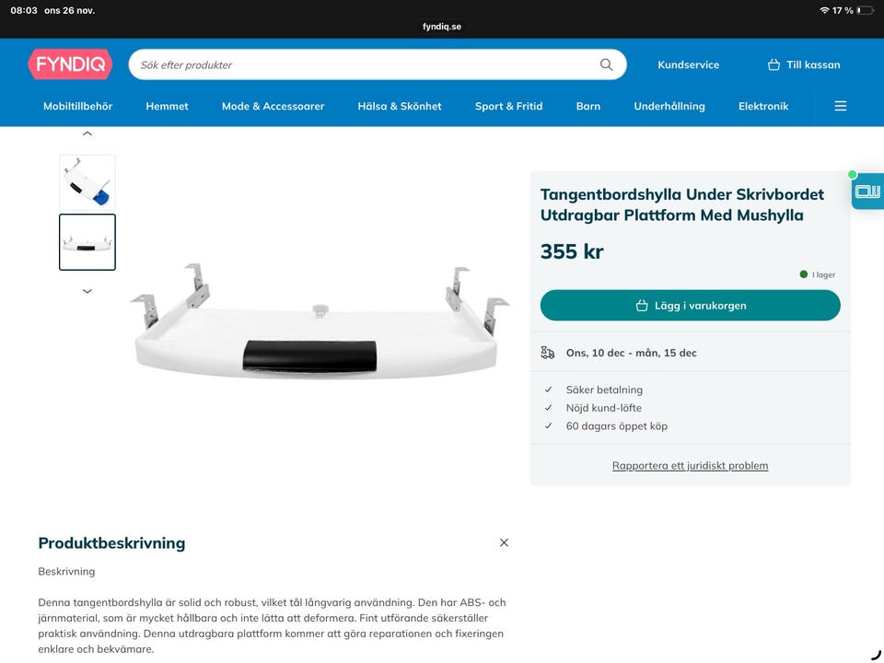Show next thumbnails with the down chevron
This screenshot has width=884, height=663.
(87, 291)
